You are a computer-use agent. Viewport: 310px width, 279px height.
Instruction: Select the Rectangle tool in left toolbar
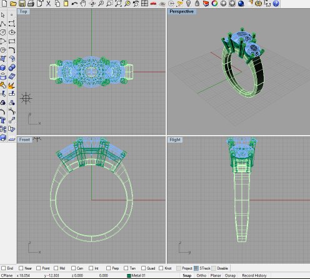12,41
